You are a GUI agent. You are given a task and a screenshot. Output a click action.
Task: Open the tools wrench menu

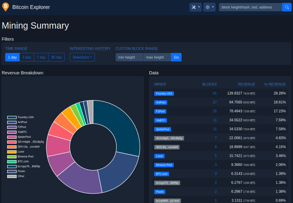click(195, 7)
